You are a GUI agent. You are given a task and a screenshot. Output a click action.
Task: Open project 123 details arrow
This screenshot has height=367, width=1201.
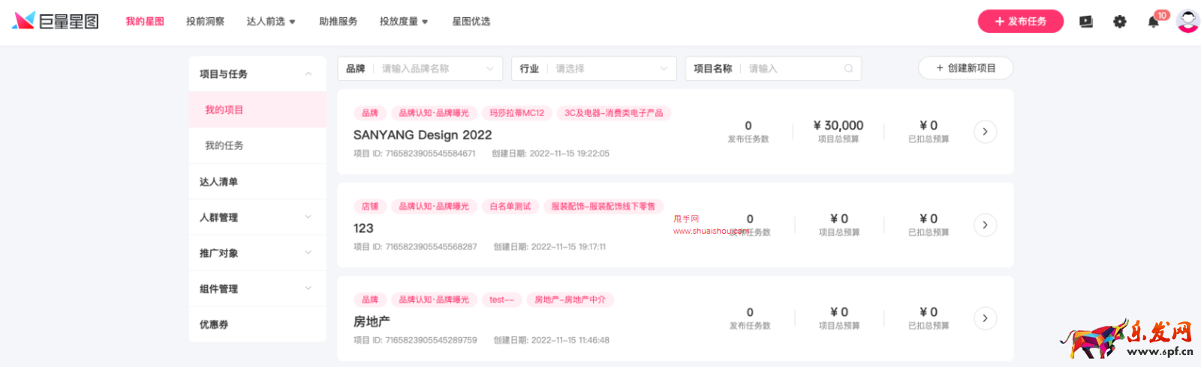985,225
